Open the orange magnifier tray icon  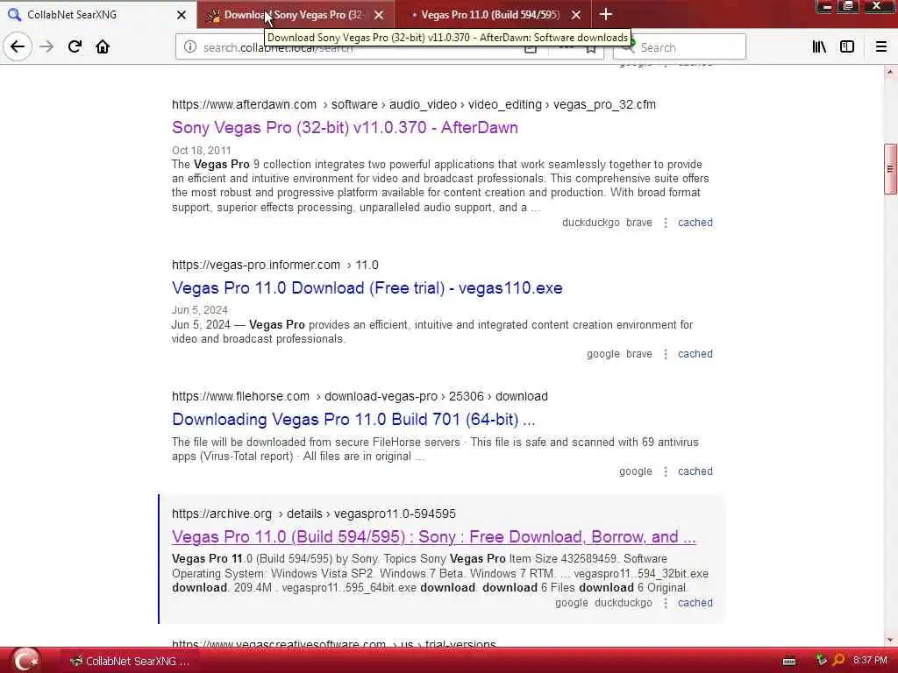pyautogui.click(x=838, y=661)
